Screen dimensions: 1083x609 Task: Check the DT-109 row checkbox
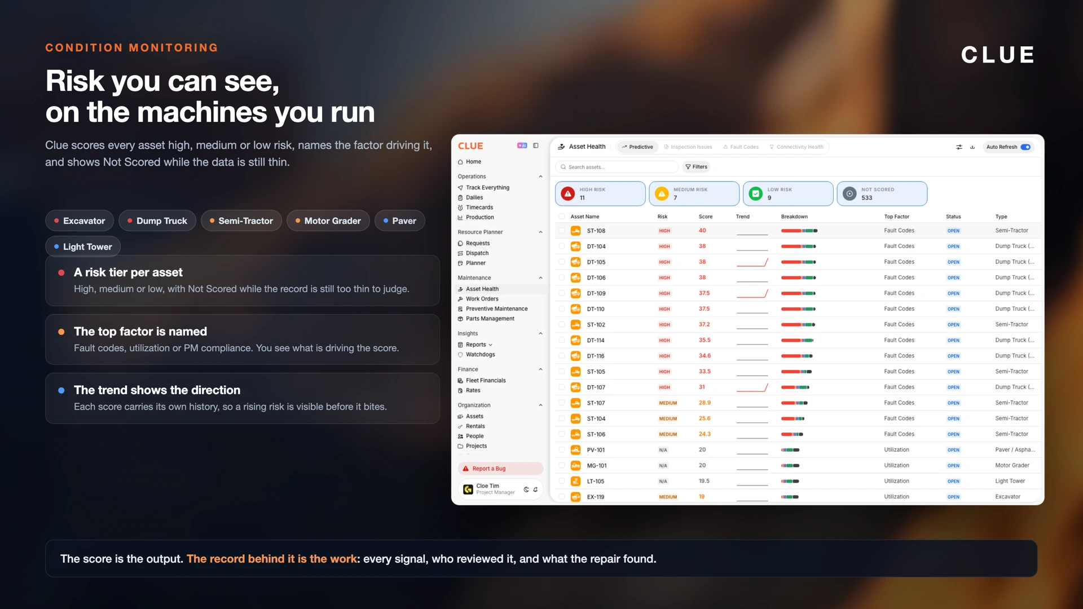point(562,293)
